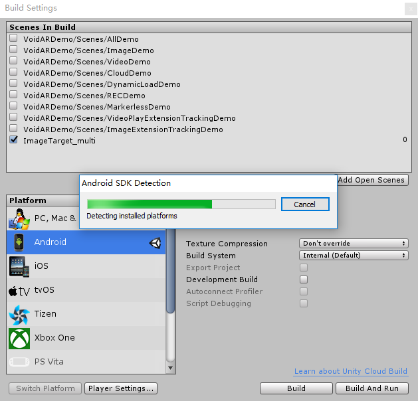
Task: Open Player Settings
Action: pos(121,388)
